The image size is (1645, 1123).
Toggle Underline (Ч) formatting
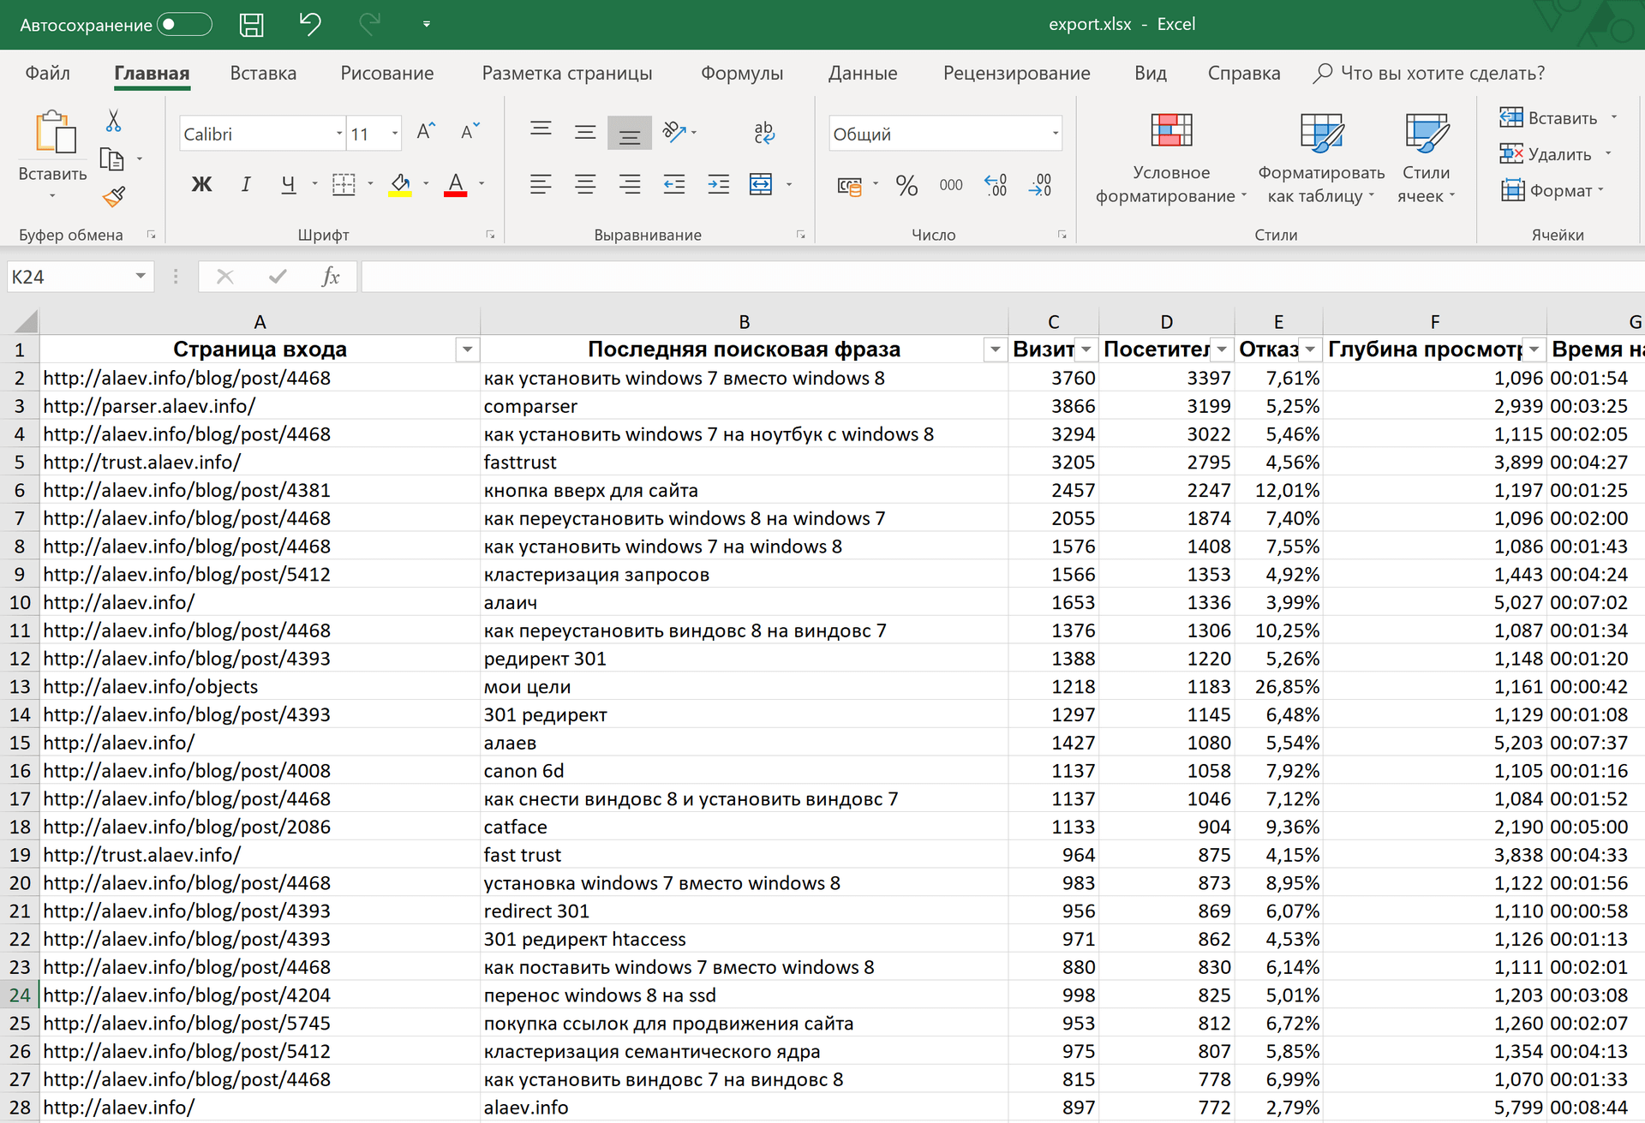[289, 184]
